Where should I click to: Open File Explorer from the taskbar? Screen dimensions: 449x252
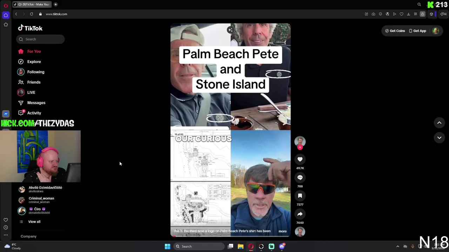[241, 246]
